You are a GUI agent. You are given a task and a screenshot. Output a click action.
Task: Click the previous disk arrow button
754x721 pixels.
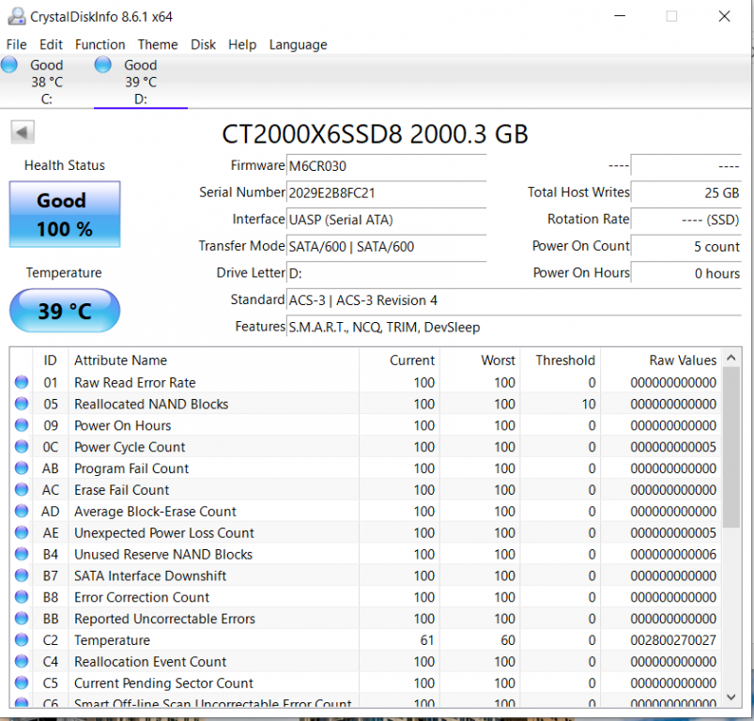pyautogui.click(x=23, y=132)
